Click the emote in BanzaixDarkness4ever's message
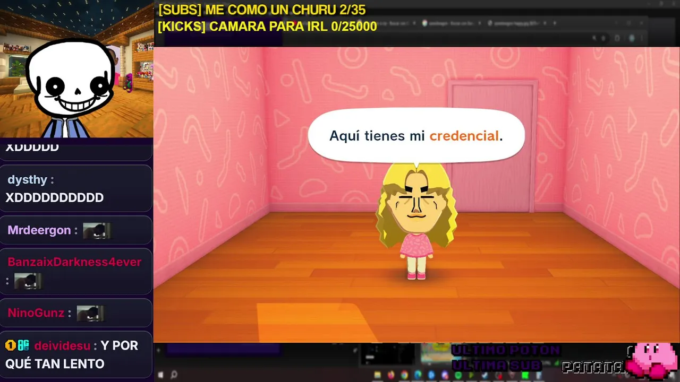 28,281
